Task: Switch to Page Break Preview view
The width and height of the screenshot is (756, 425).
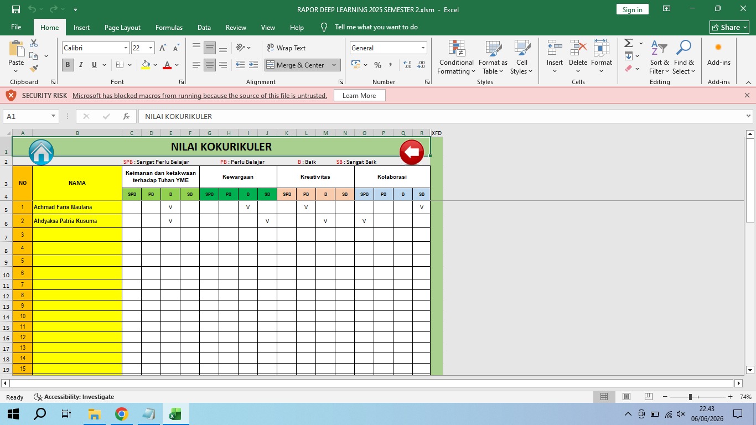Action: coord(649,397)
